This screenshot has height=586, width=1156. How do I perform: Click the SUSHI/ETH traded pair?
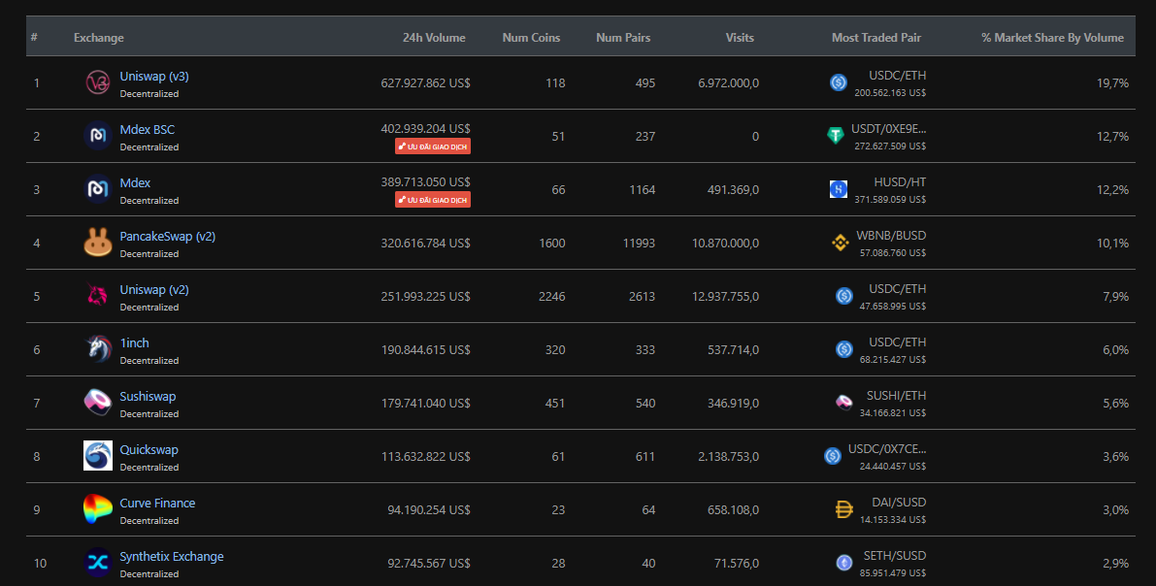pos(896,396)
